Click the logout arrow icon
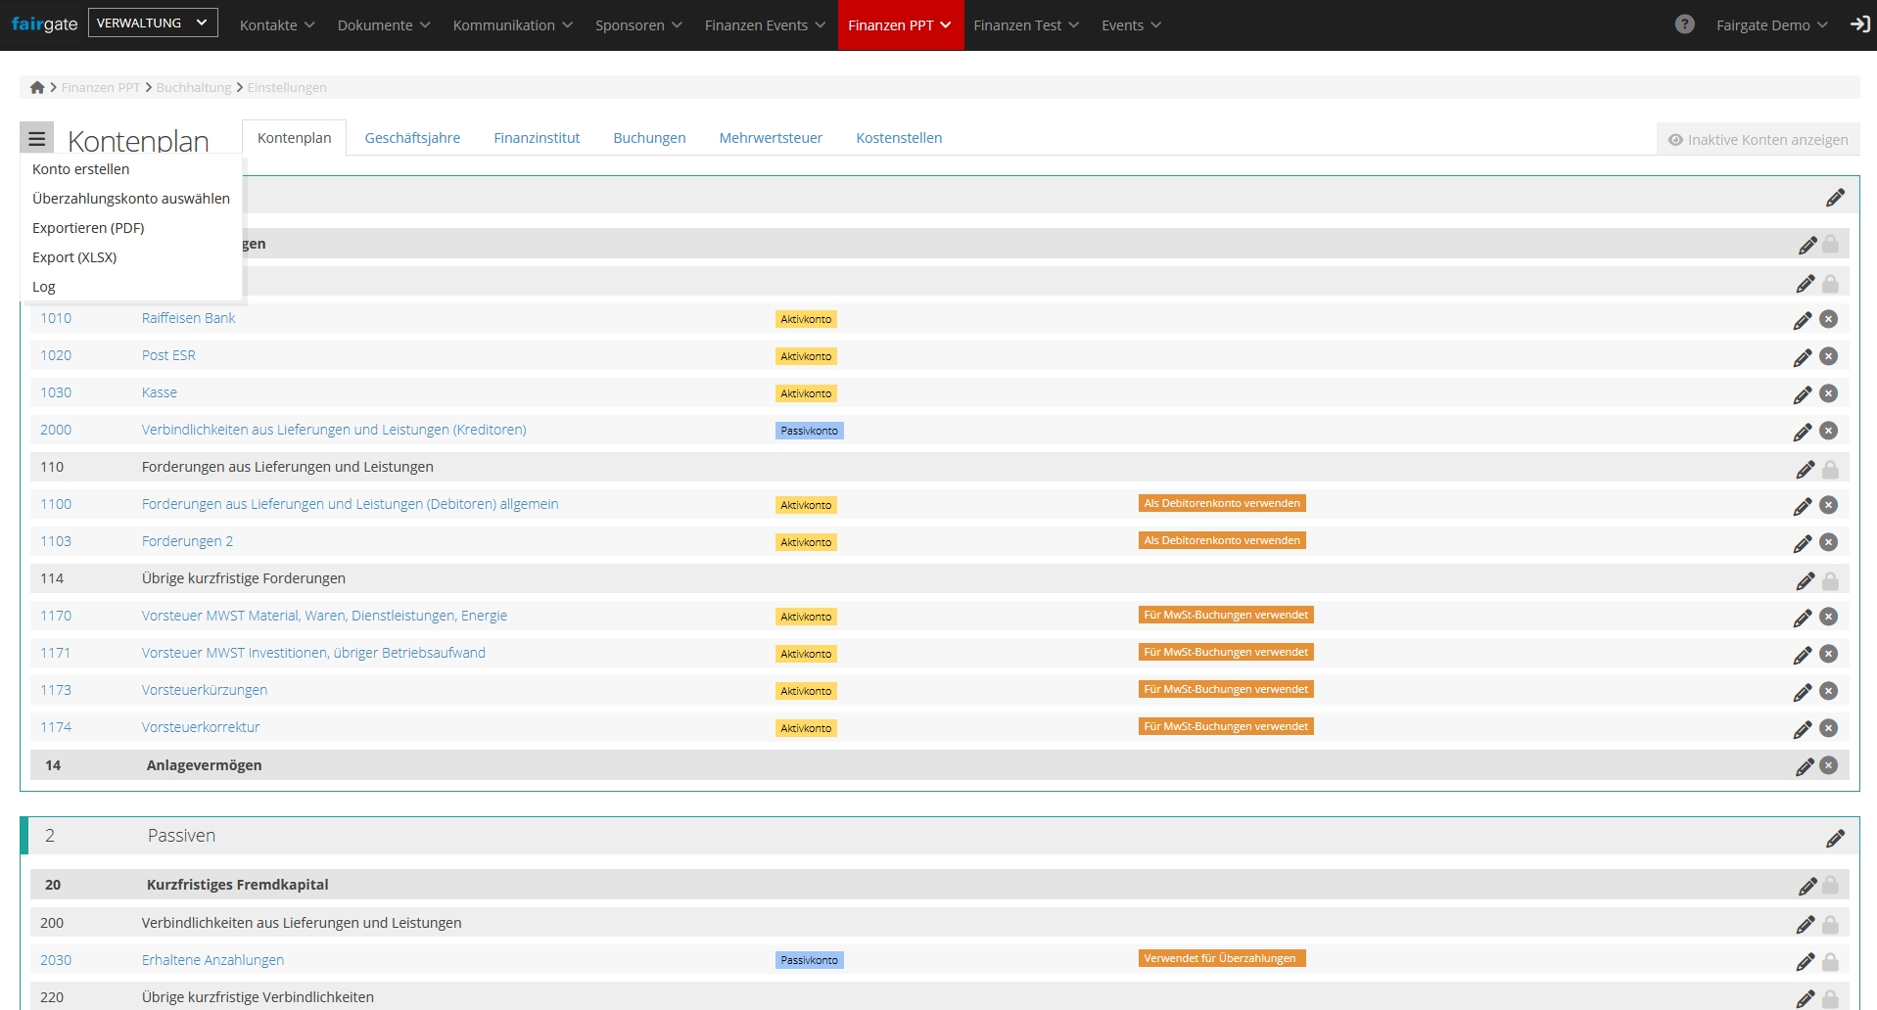 point(1859,24)
